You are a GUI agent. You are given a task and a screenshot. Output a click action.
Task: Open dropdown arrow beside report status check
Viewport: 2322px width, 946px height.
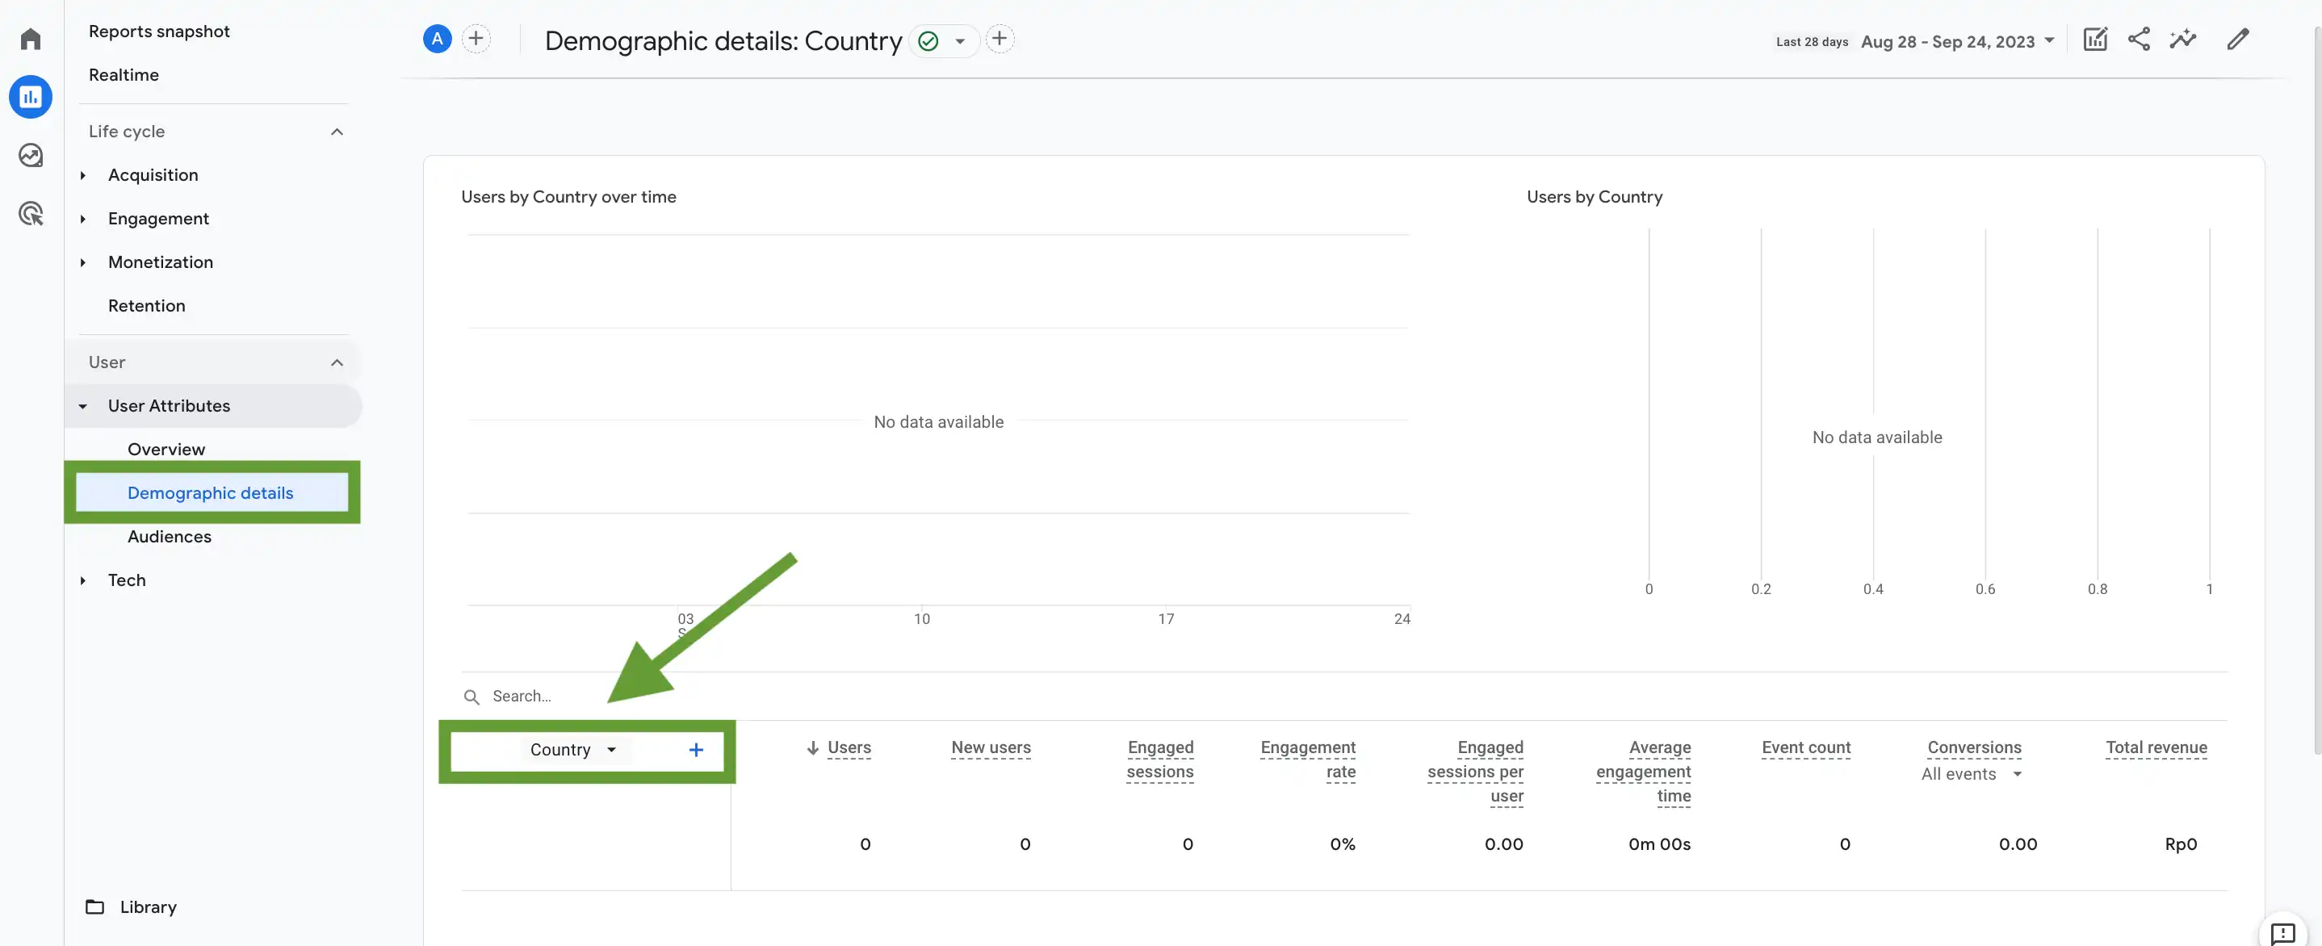click(x=960, y=40)
